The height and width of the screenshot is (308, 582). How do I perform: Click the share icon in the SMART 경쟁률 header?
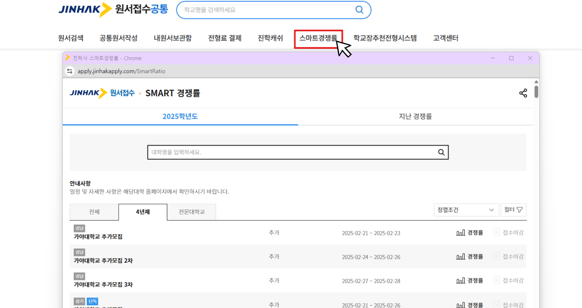click(x=523, y=93)
